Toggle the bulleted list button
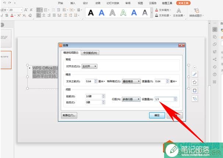Screen dimensions: 223x158 pyautogui.click(x=39, y=10)
